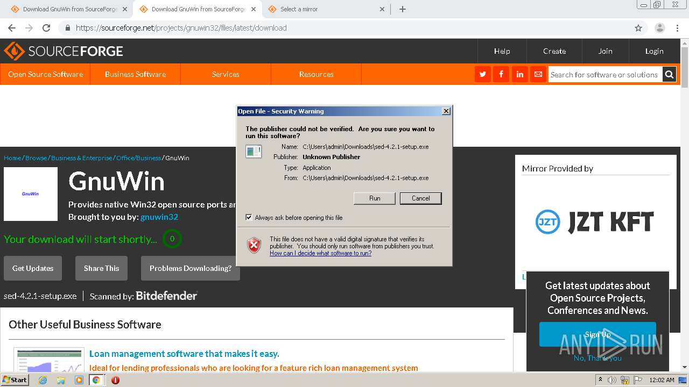
Task: Open 'How can I decide what software to run?'
Action: click(320, 253)
